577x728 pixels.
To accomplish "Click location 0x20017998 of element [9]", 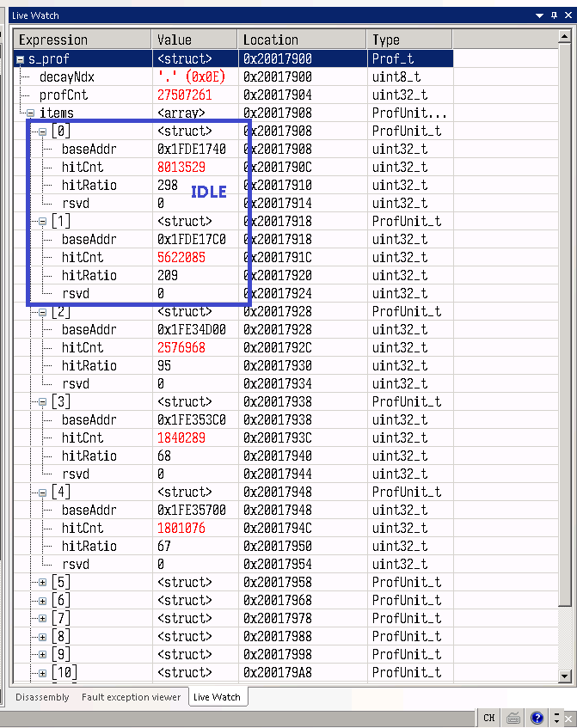I will click(x=278, y=655).
